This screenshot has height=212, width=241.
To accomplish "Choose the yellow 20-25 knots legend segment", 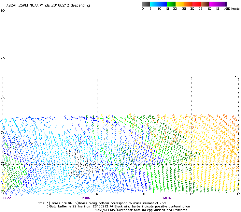I will 180,4.
